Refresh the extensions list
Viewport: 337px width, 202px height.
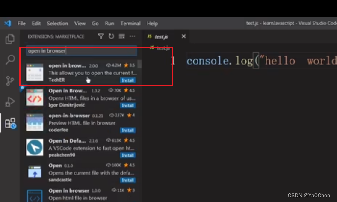click(111, 36)
